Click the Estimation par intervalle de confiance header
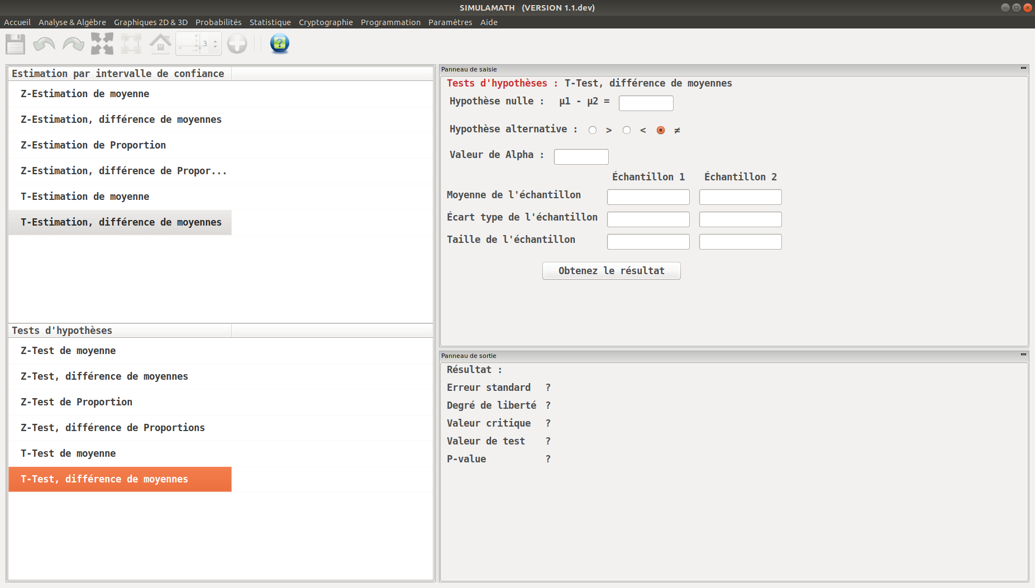Viewport: 1035px width, 588px height. click(120, 74)
